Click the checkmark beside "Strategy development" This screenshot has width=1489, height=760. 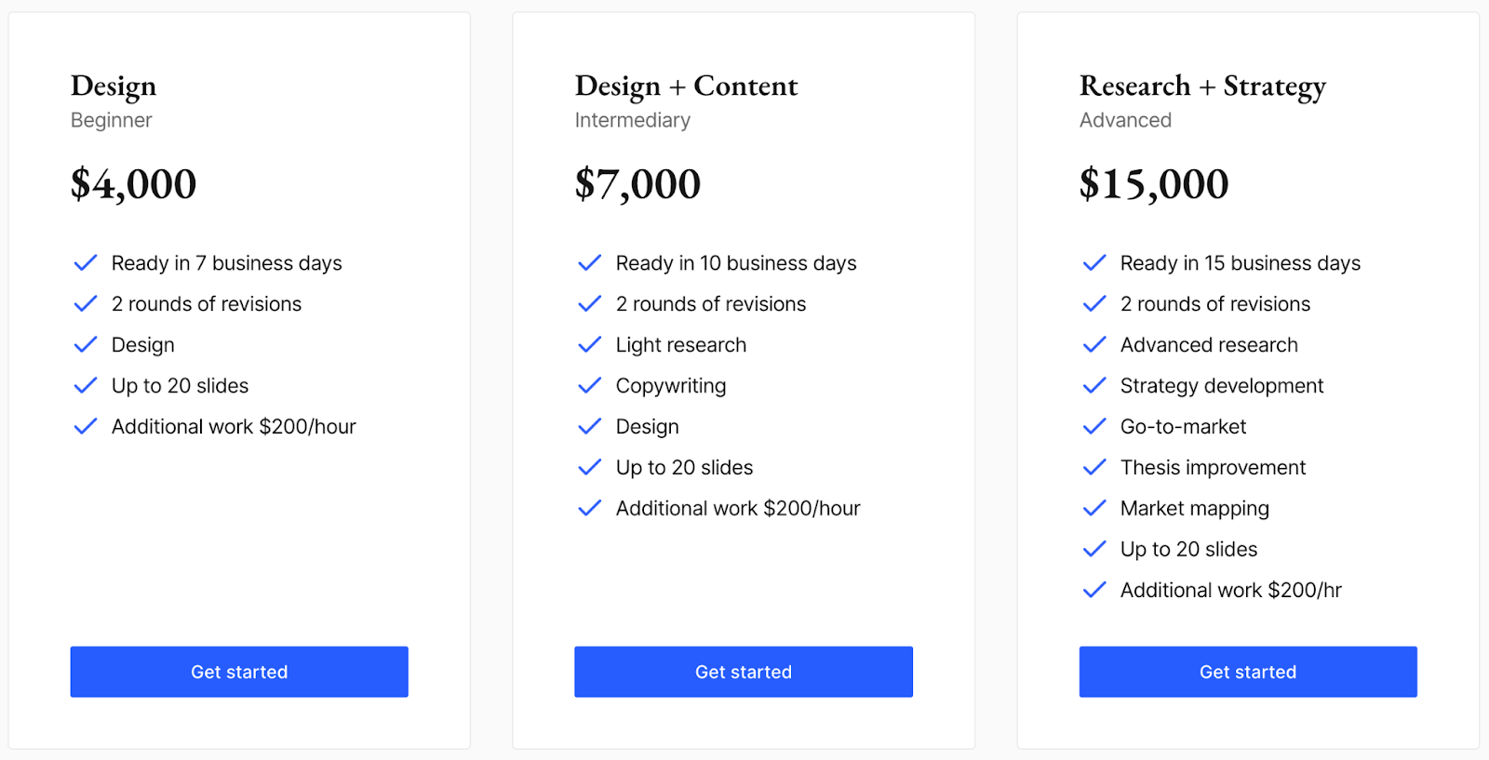point(1093,385)
